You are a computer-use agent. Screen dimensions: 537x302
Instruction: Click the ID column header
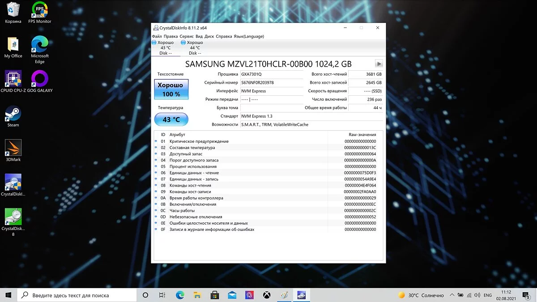point(163,135)
